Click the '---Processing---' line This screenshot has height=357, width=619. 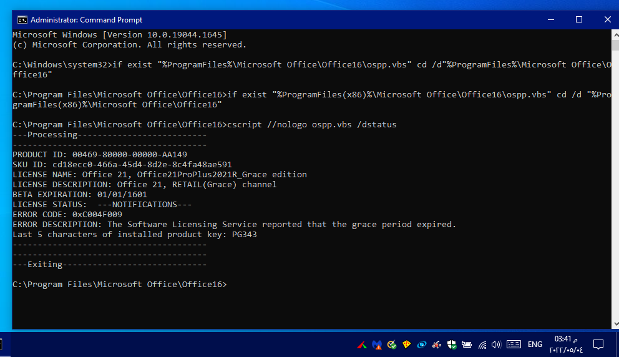click(x=110, y=135)
